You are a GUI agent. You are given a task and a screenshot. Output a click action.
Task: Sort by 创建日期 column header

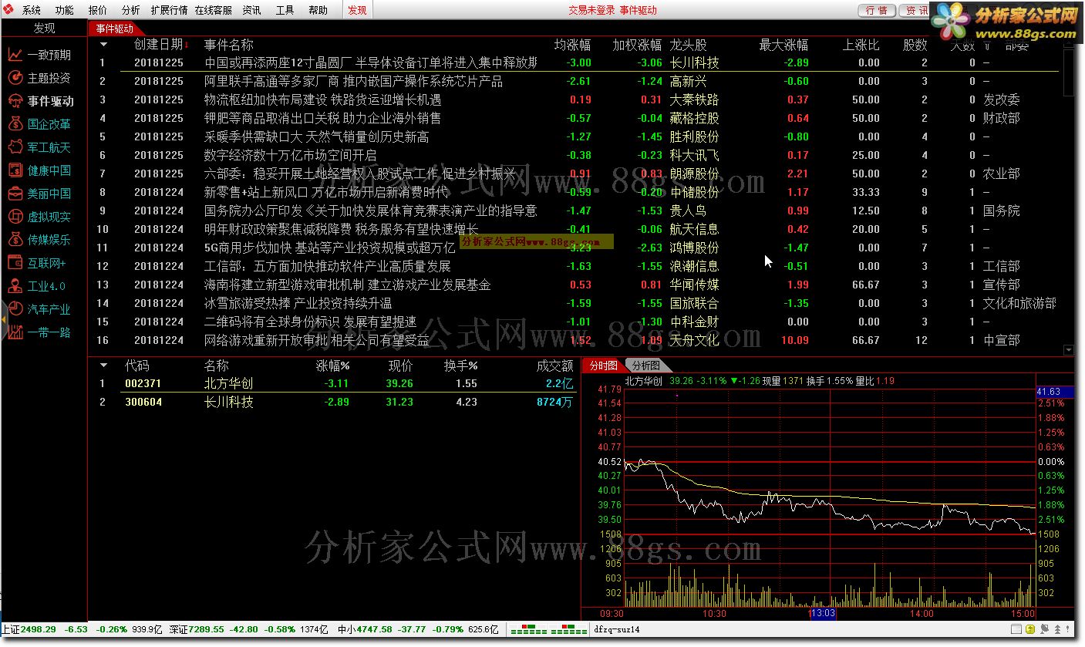click(159, 45)
